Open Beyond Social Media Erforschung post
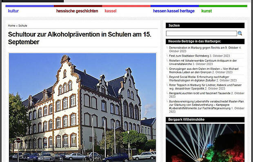 tap(199, 79)
